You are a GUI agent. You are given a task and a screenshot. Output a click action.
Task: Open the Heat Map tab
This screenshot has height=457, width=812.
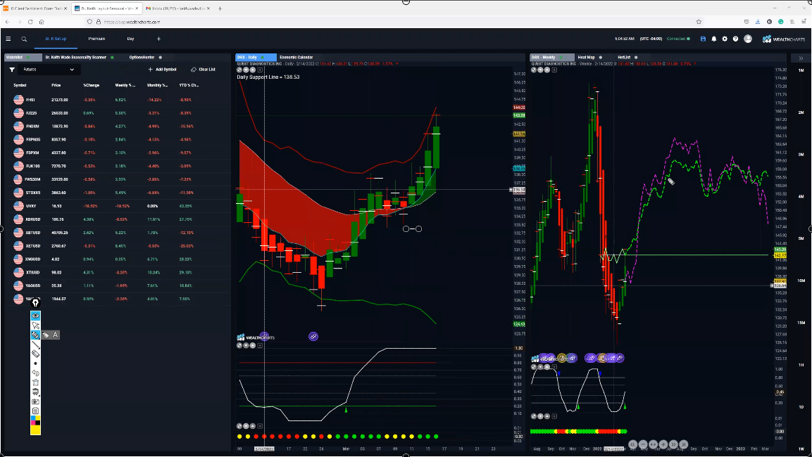(x=586, y=58)
